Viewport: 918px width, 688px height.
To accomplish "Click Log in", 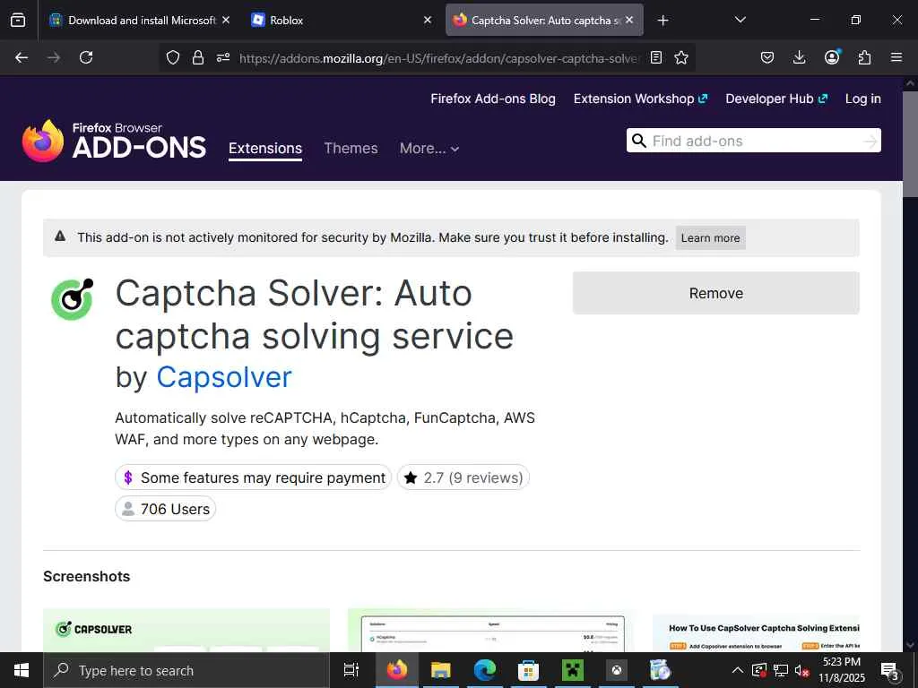I will coord(863,99).
